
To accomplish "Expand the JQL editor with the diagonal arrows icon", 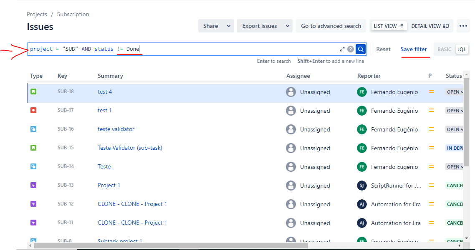I will click(342, 49).
